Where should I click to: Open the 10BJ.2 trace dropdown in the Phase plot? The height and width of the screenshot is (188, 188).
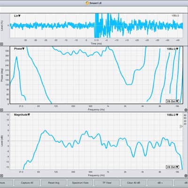point(172,49)
